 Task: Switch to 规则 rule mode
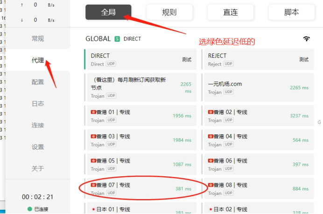point(169,12)
